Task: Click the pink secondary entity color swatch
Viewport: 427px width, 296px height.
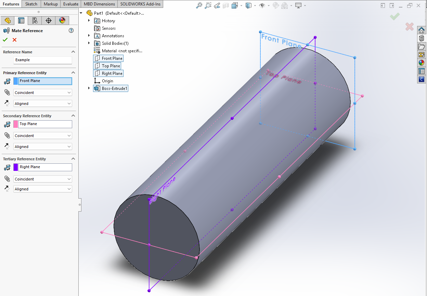Action: point(15,124)
